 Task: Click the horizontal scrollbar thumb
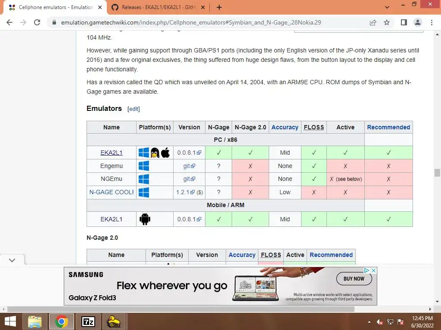tap(181, 309)
